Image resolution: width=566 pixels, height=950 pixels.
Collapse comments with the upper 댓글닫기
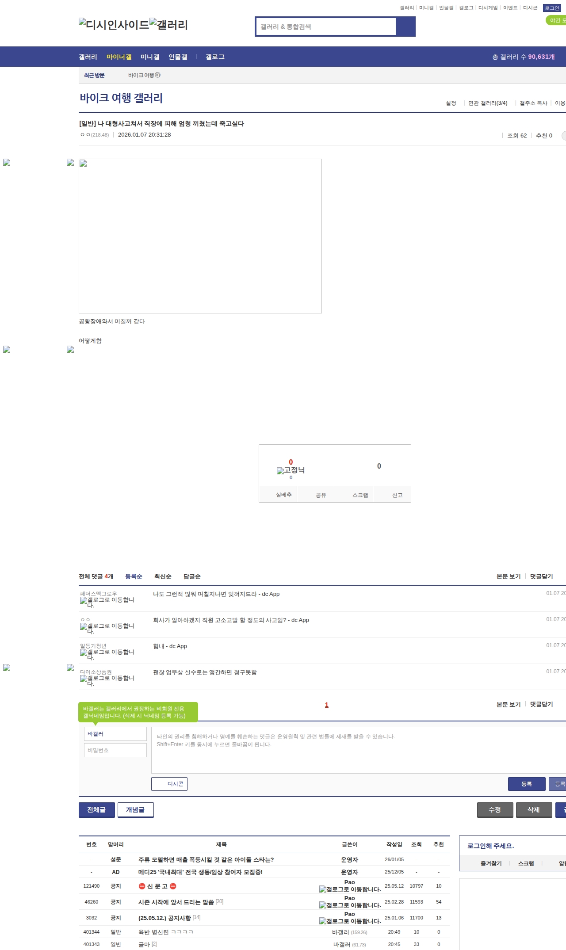[x=542, y=576]
